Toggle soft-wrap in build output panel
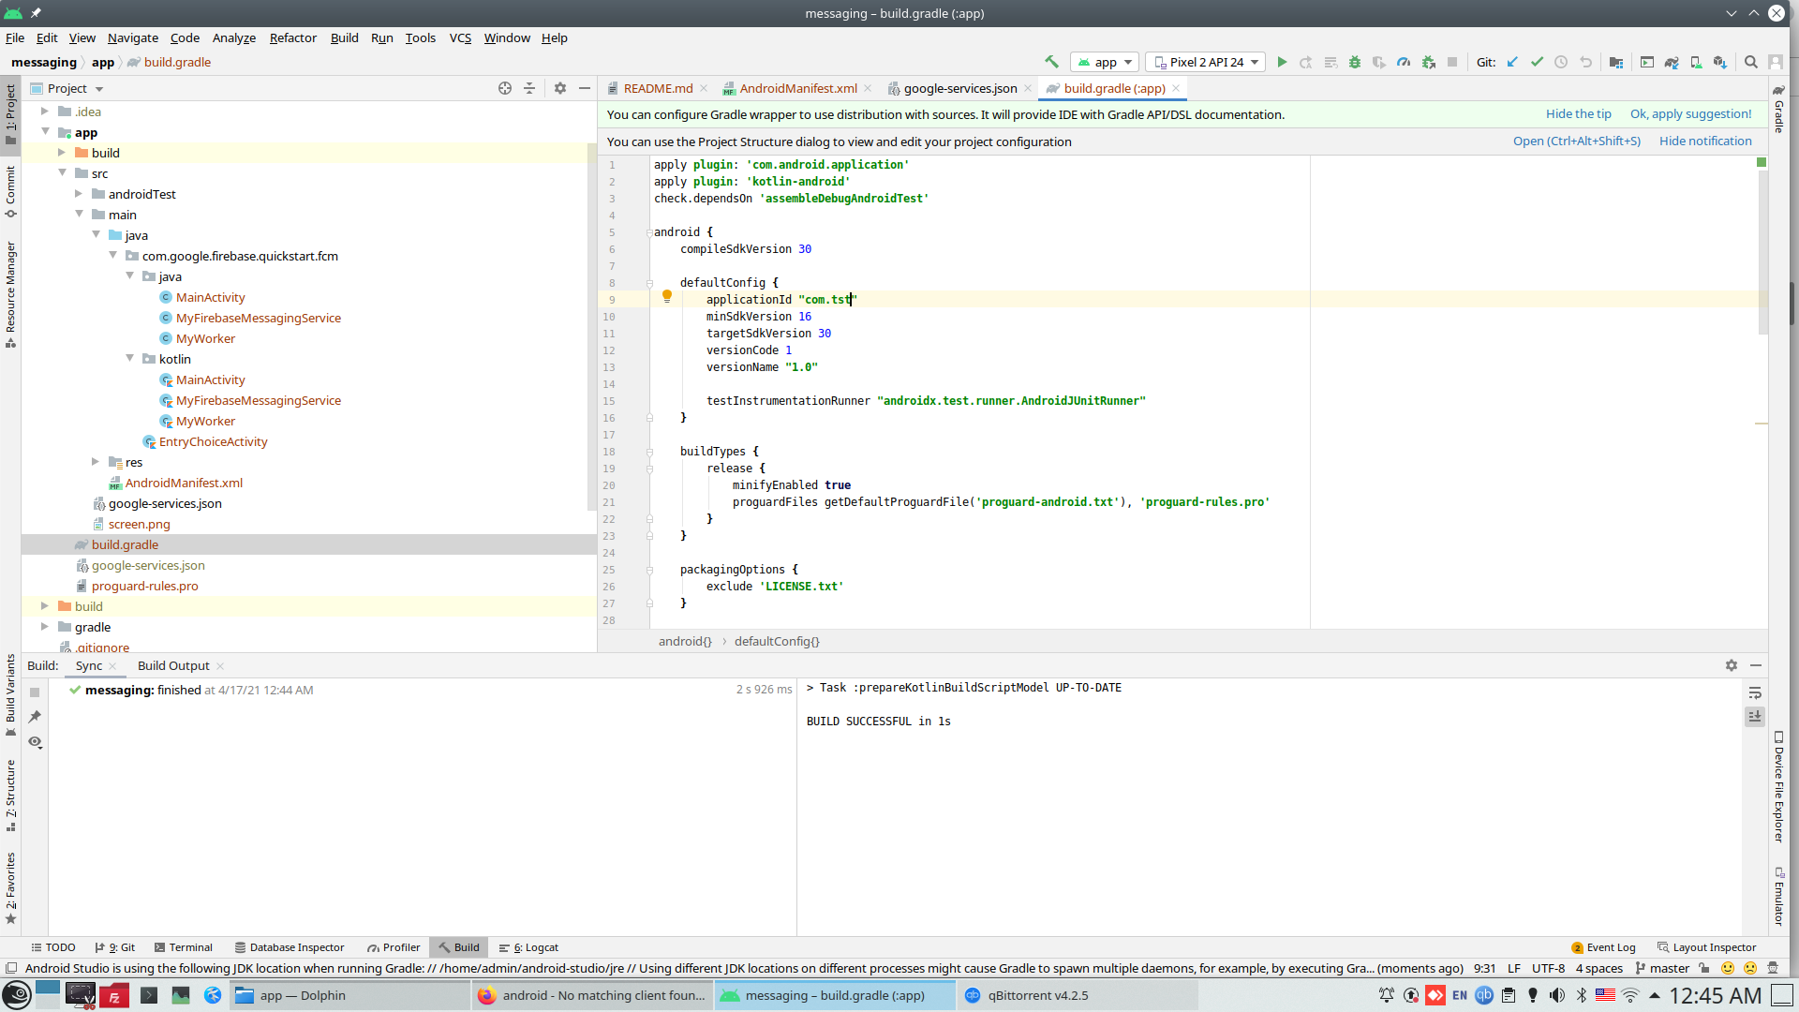Viewport: 1799px width, 1012px height. pos(1755,692)
